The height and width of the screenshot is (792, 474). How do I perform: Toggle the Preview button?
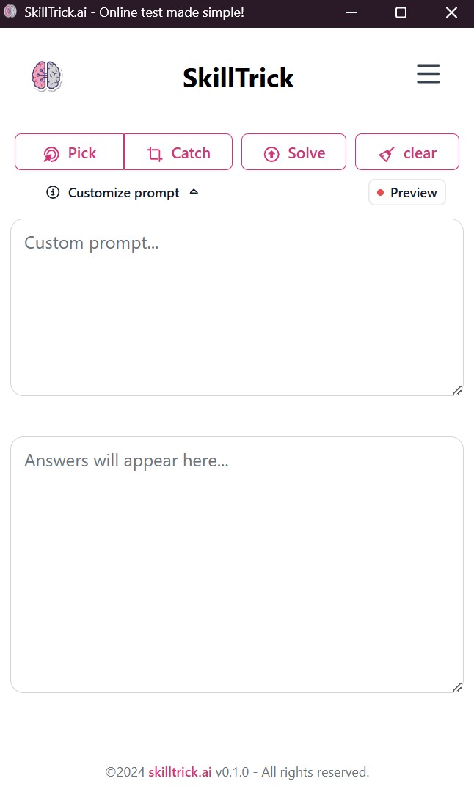[406, 193]
